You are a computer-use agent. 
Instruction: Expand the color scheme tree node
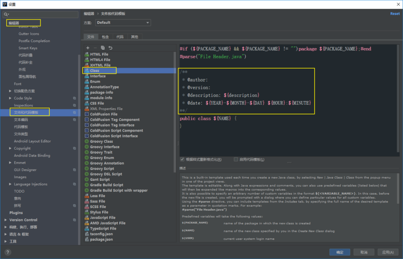tap(10, 91)
